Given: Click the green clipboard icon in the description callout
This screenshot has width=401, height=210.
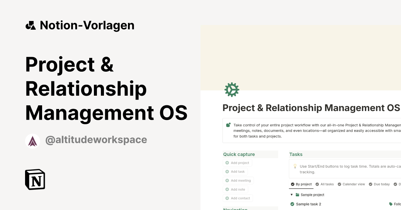Looking at the screenshot, I should coord(228,125).
